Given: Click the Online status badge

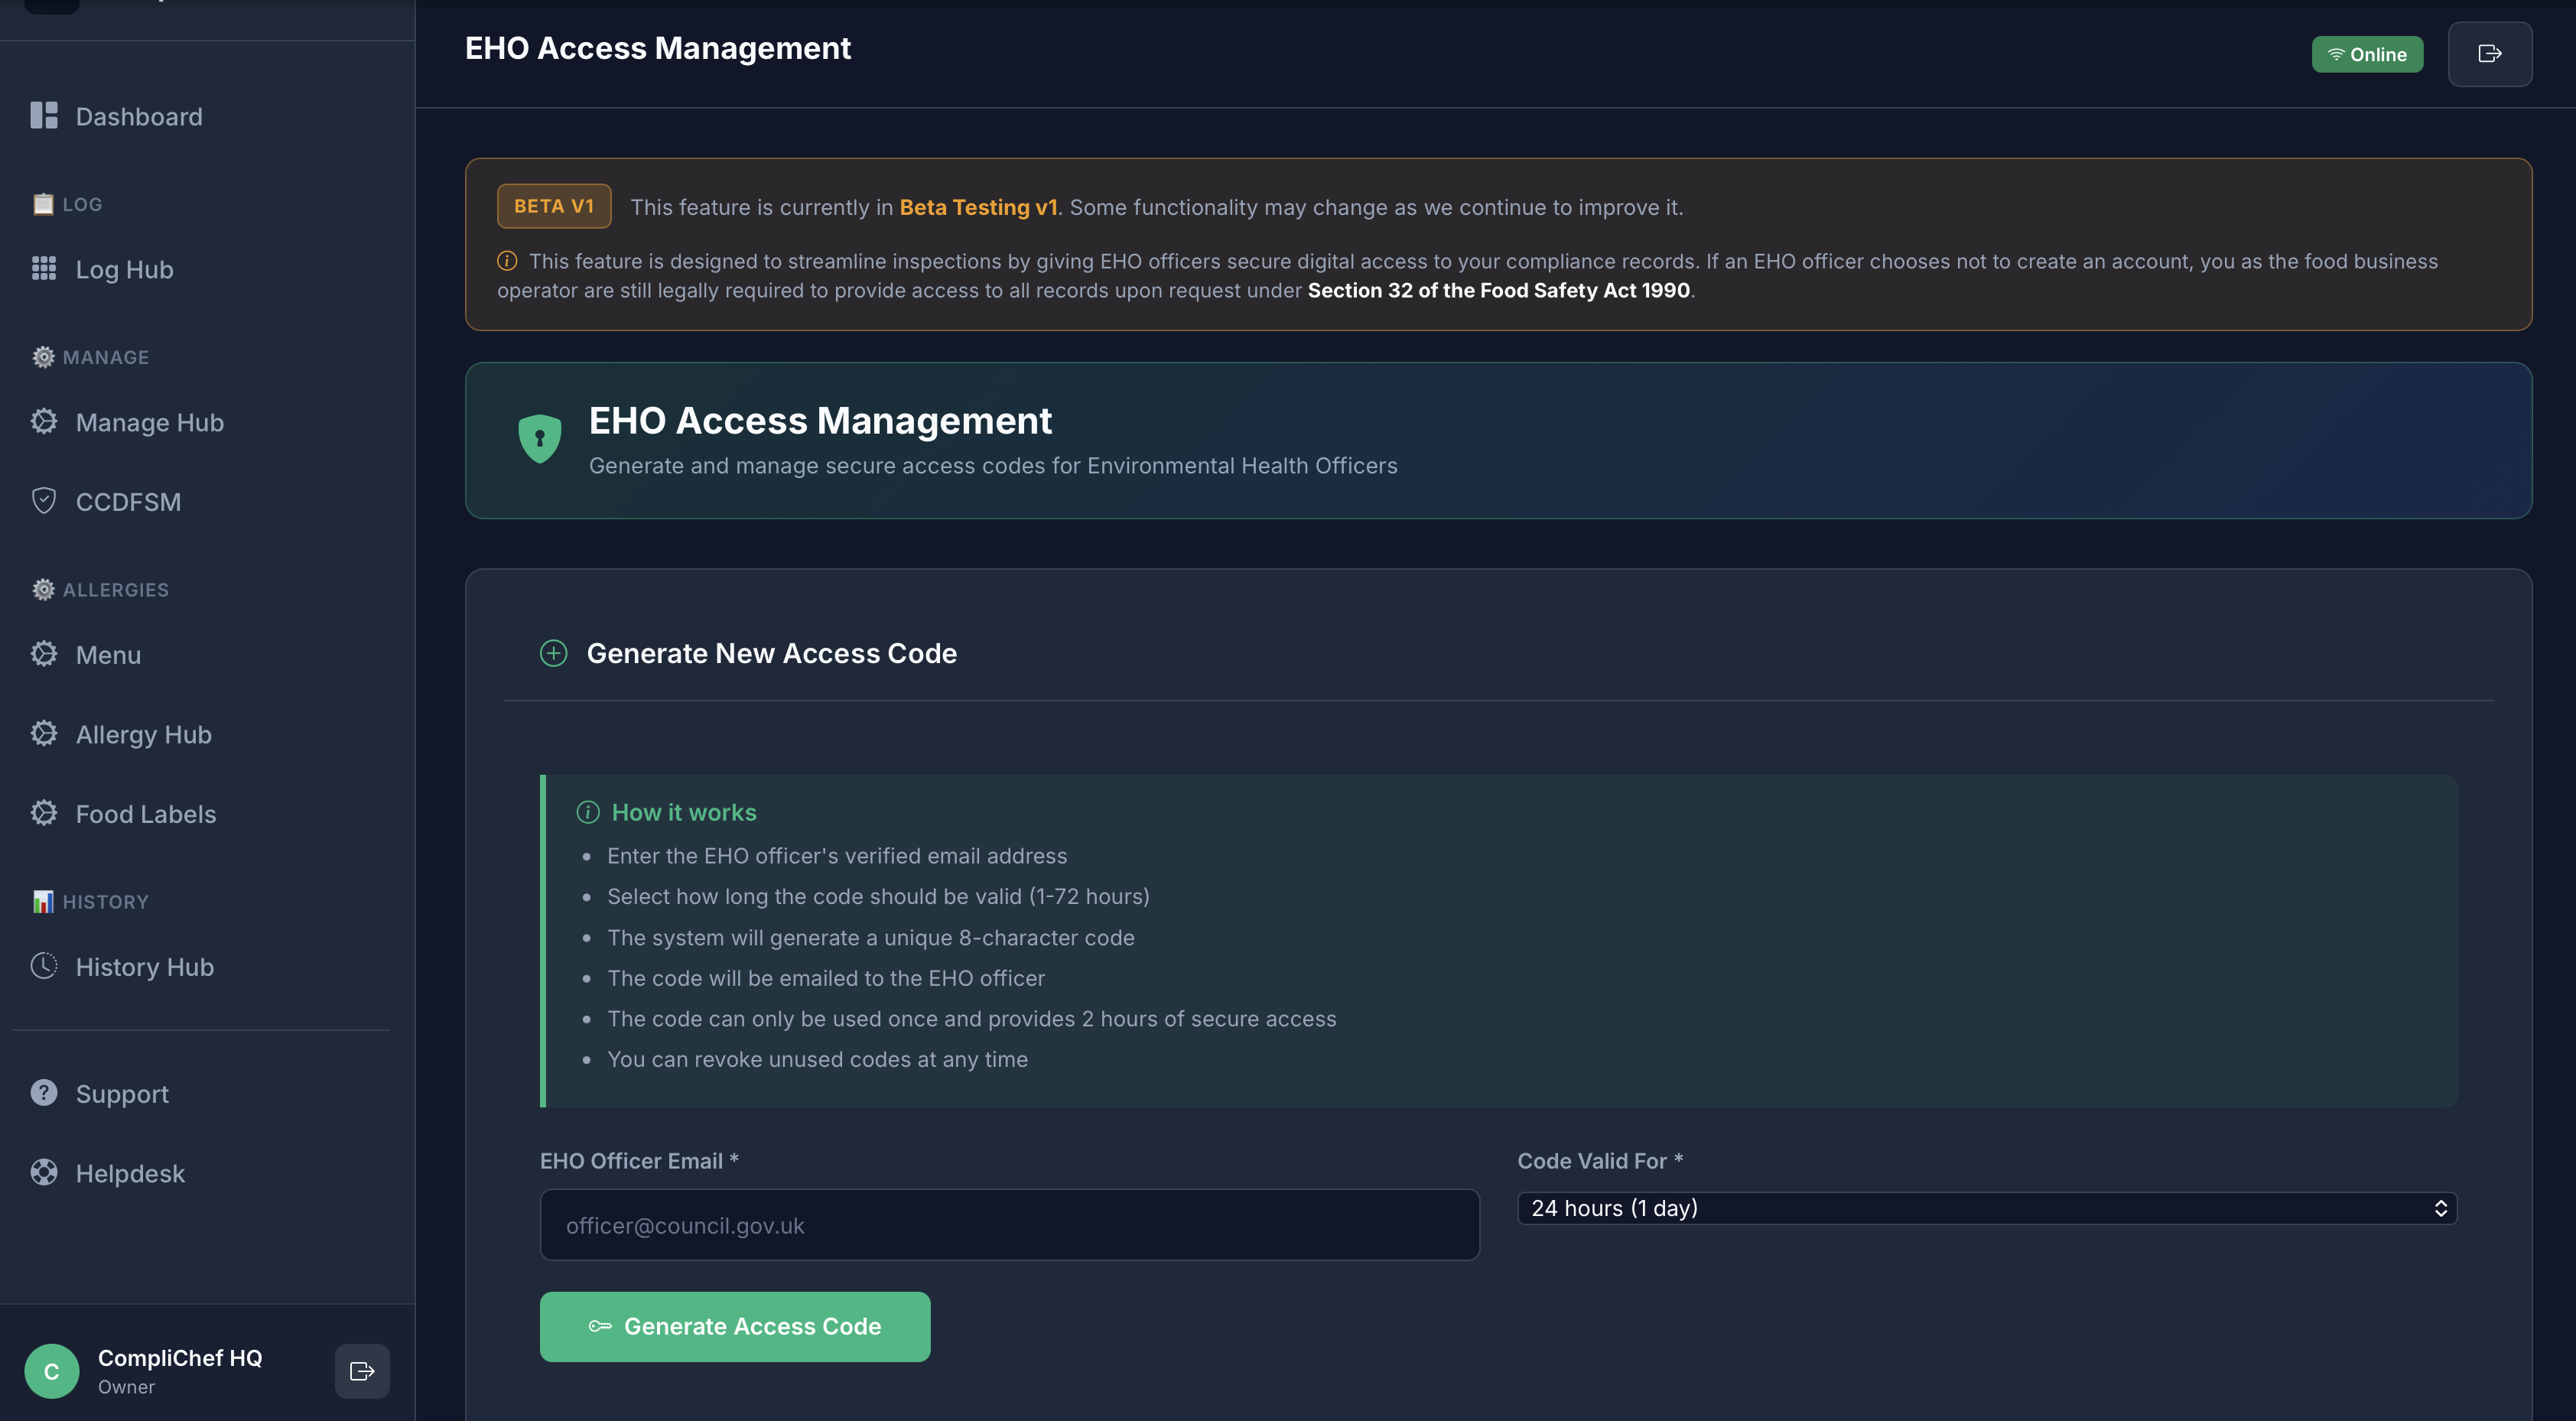Looking at the screenshot, I should [2366, 54].
